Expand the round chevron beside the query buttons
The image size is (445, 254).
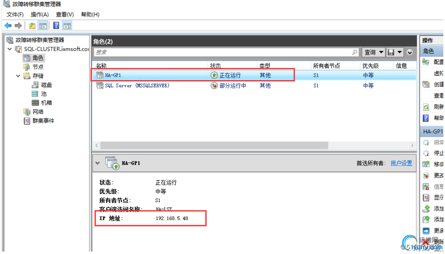point(410,52)
